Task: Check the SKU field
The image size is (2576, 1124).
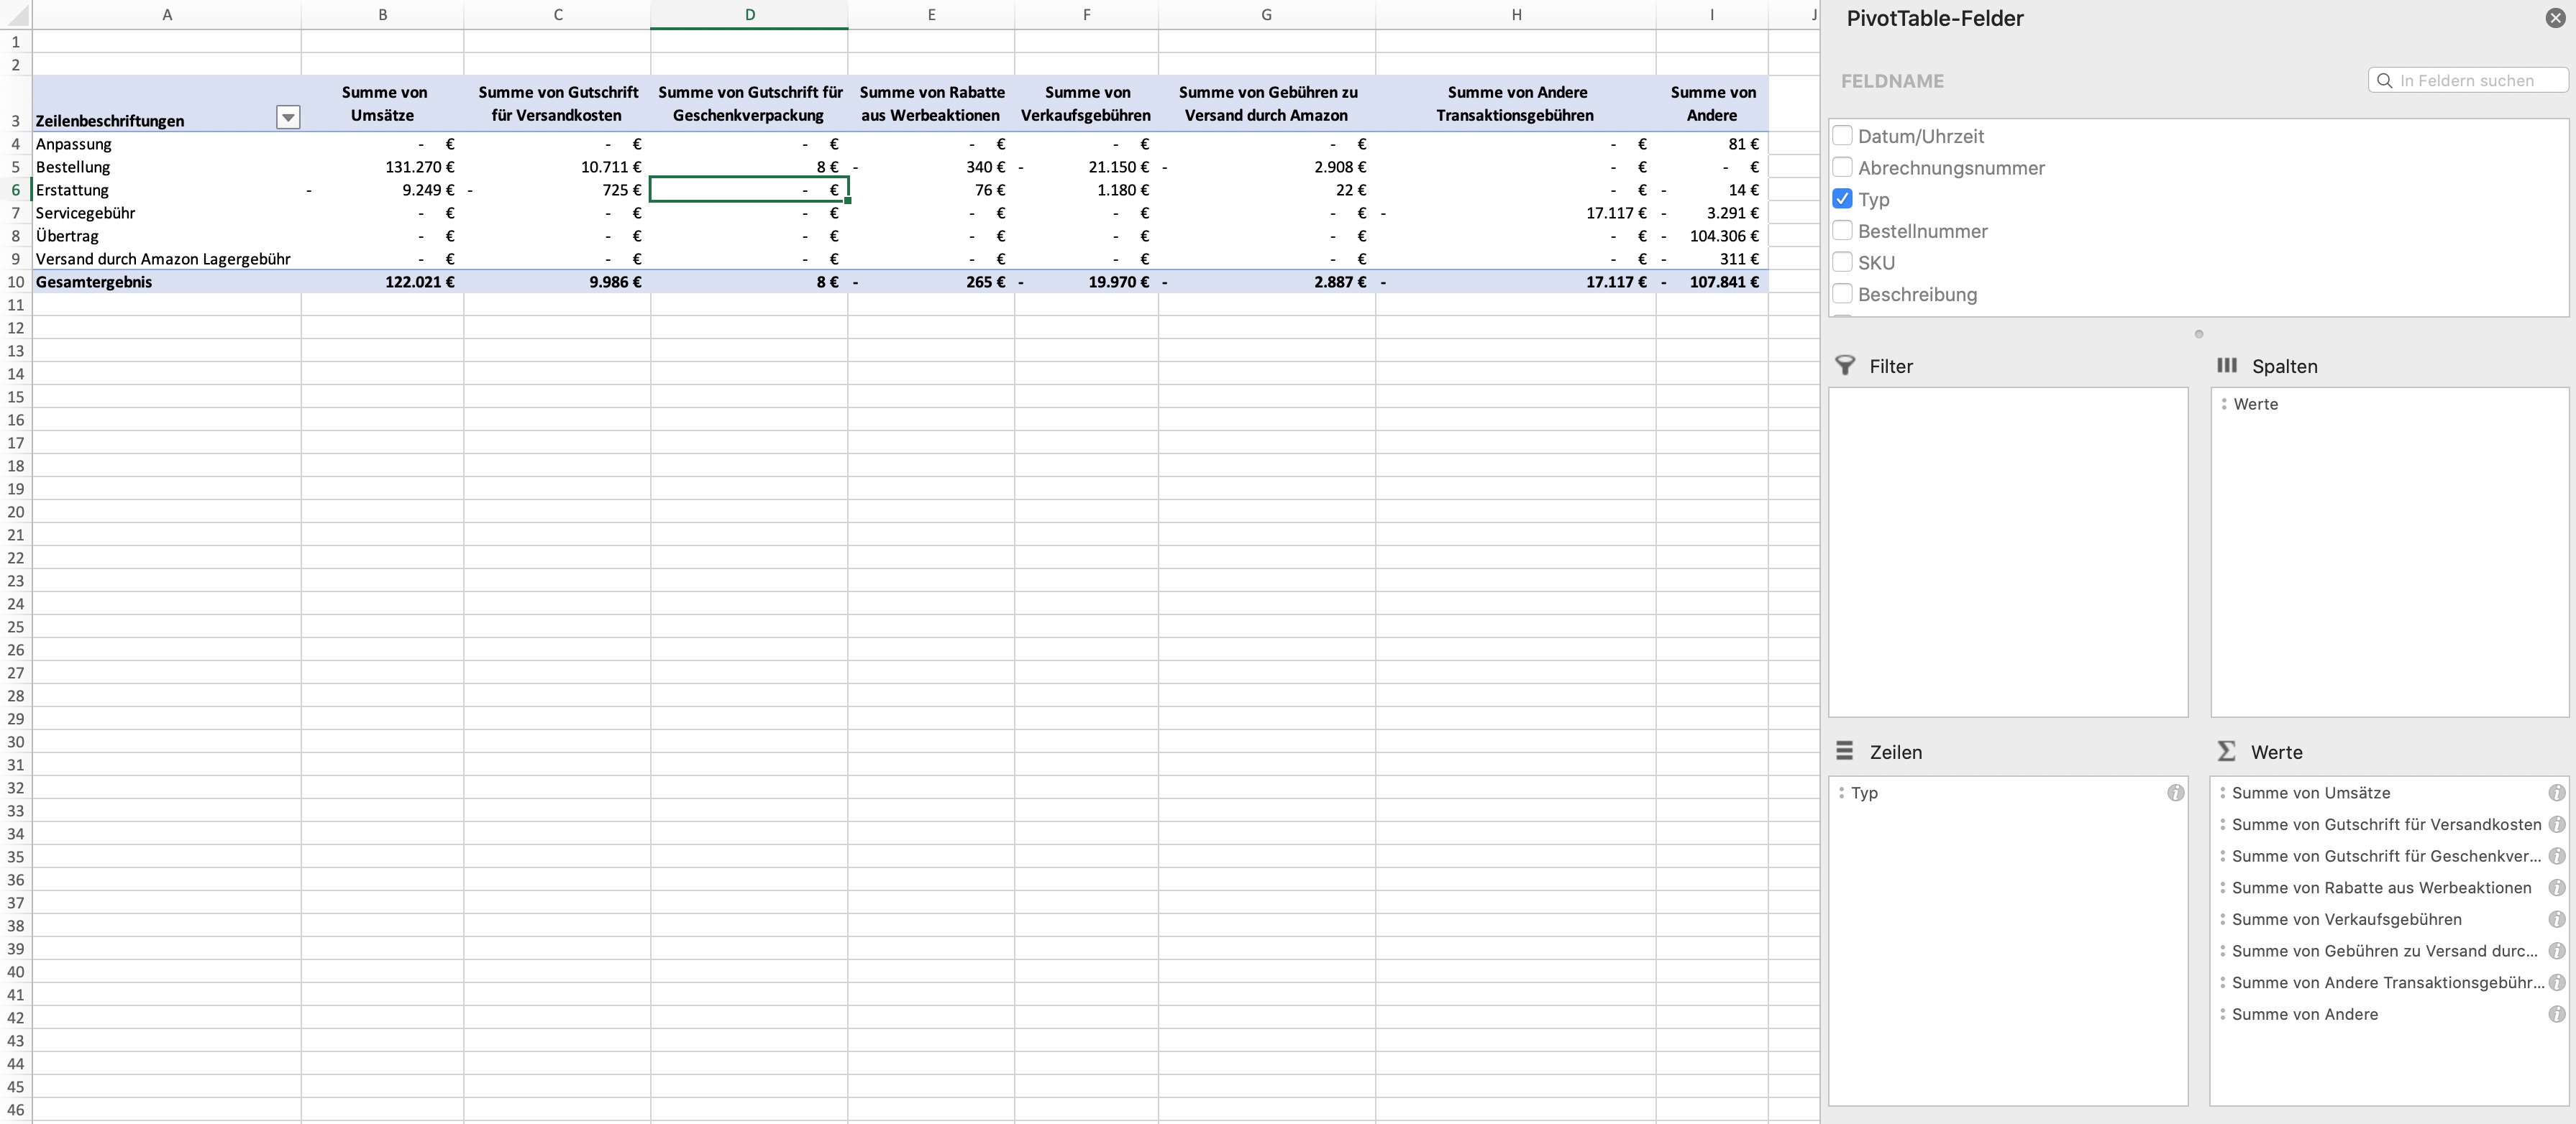Action: click(1842, 262)
